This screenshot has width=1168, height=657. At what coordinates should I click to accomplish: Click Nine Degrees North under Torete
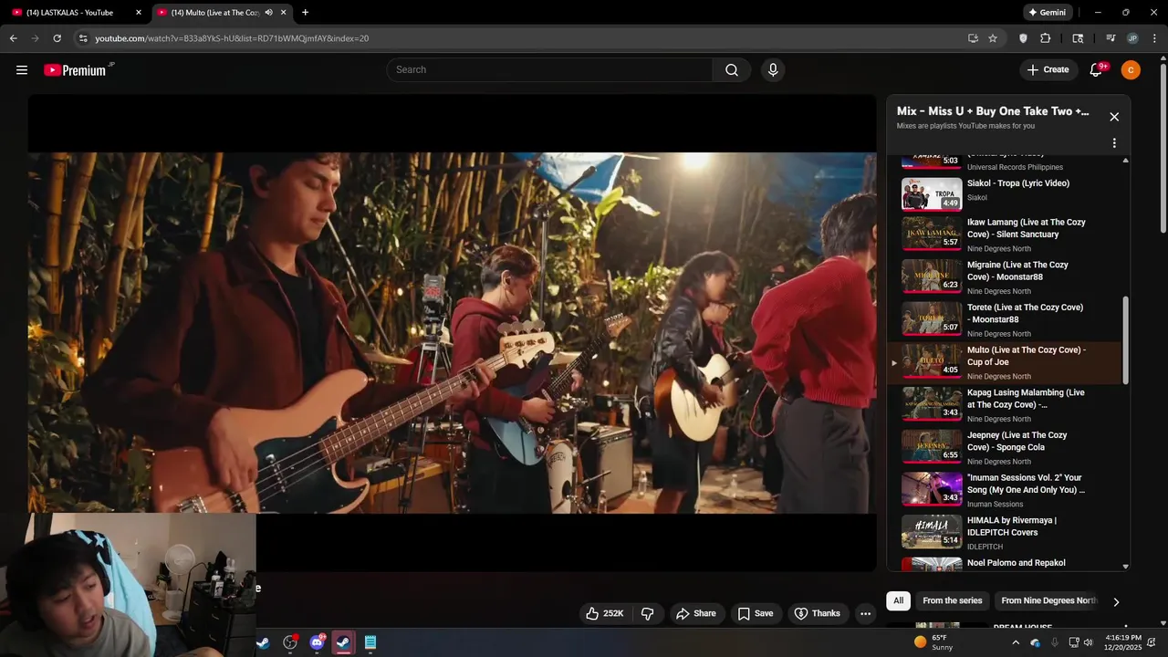pyautogui.click(x=998, y=334)
